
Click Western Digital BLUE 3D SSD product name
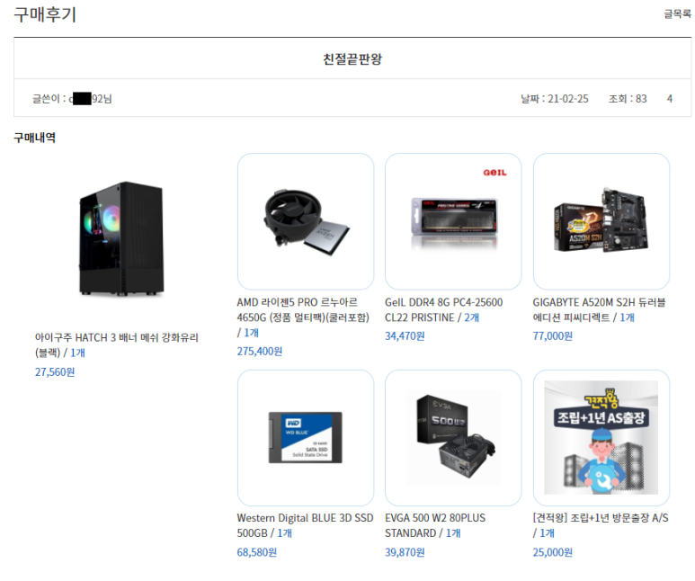pyautogui.click(x=305, y=525)
